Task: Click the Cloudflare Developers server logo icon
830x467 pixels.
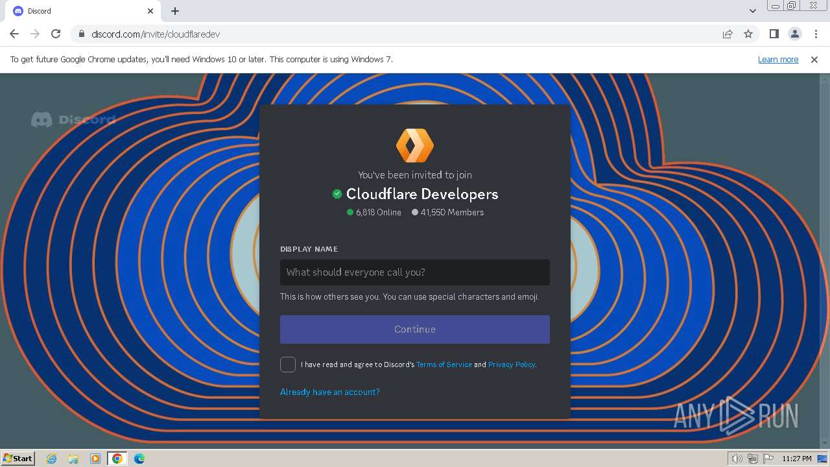Action: (415, 145)
